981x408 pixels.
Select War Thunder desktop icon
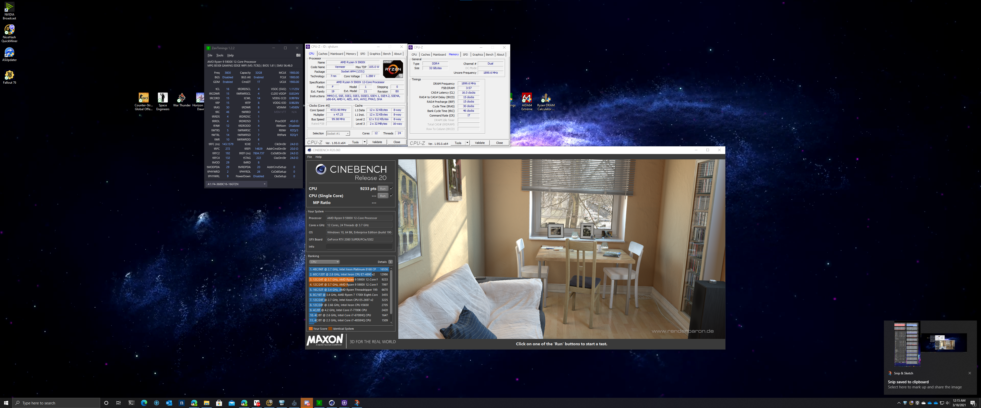coord(182,100)
